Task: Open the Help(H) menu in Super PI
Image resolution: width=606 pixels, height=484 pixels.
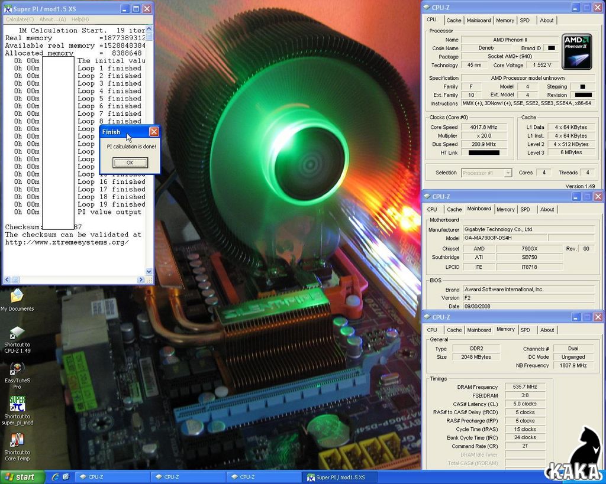Action: (80, 20)
